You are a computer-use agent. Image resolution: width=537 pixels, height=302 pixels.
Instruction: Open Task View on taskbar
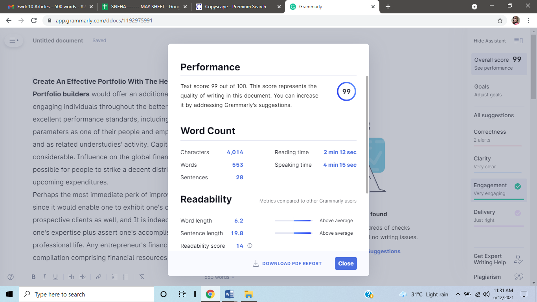point(182,294)
